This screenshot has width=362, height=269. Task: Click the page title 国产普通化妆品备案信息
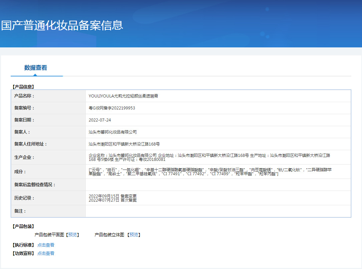click(62, 25)
